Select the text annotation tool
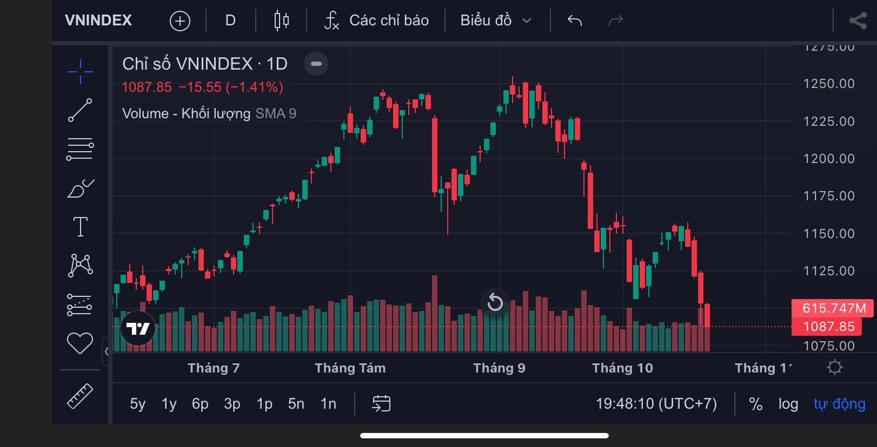877x447 pixels. click(x=80, y=227)
